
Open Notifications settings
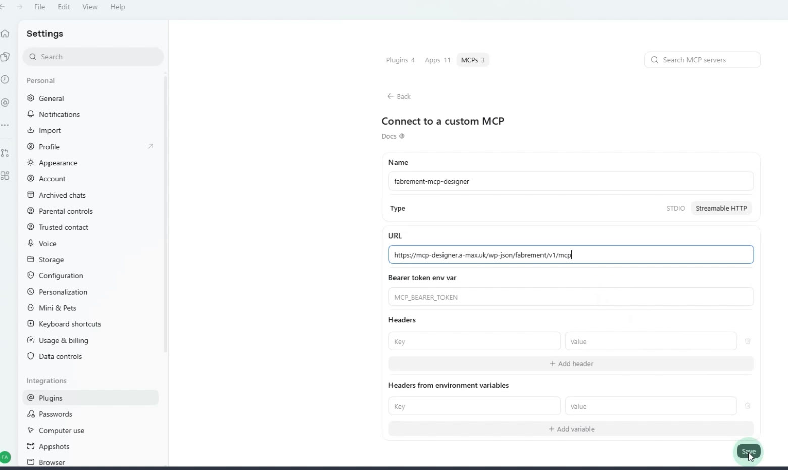[x=90, y=114]
